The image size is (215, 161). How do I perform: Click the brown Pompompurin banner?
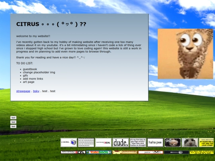tap(125, 152)
